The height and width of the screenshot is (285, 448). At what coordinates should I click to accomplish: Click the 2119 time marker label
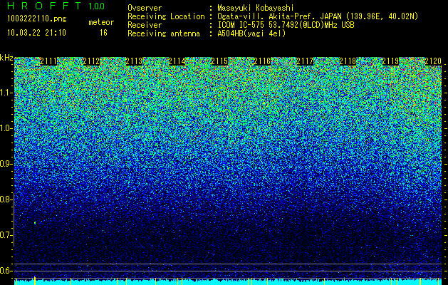(x=390, y=61)
